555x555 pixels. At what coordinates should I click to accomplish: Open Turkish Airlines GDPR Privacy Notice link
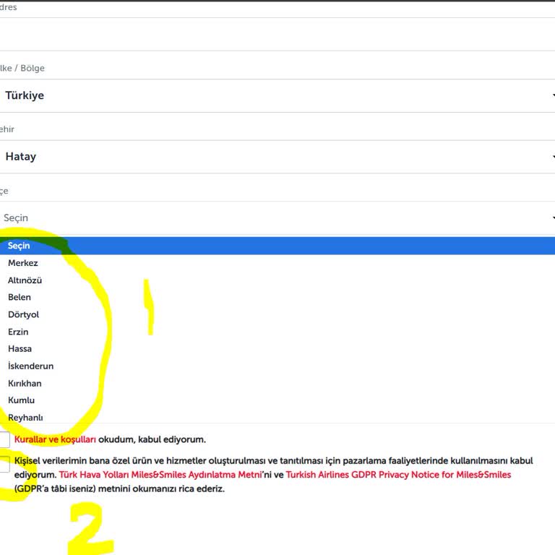[x=399, y=475]
